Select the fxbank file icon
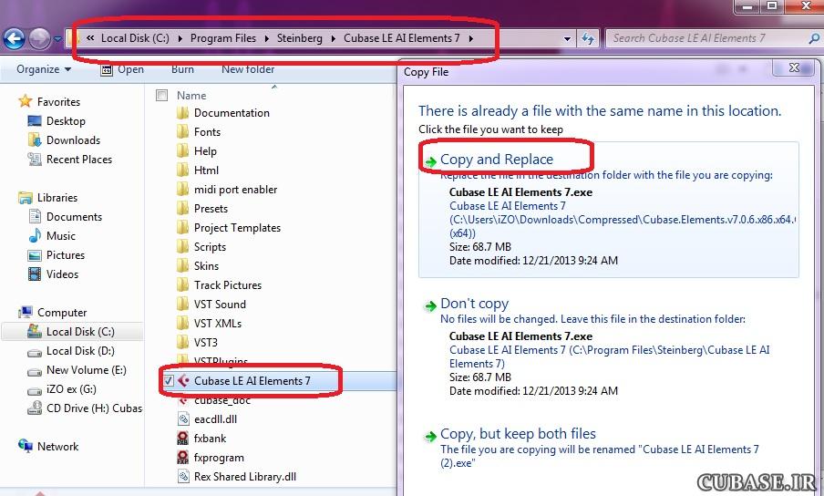Image resolution: width=824 pixels, height=496 pixels. click(183, 439)
